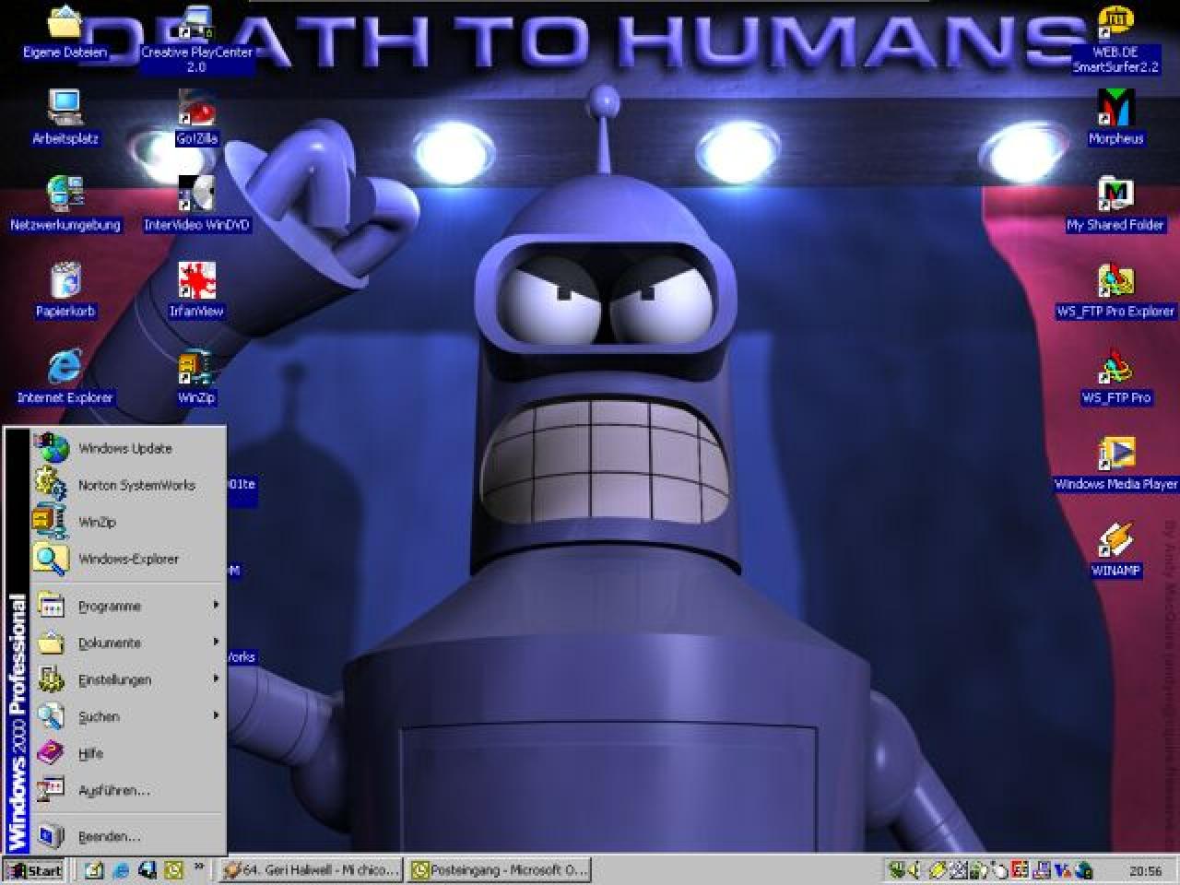Viewport: 1180px width, 885px height.
Task: Select Norton SystemWorks in the Start menu
Action: tap(128, 485)
